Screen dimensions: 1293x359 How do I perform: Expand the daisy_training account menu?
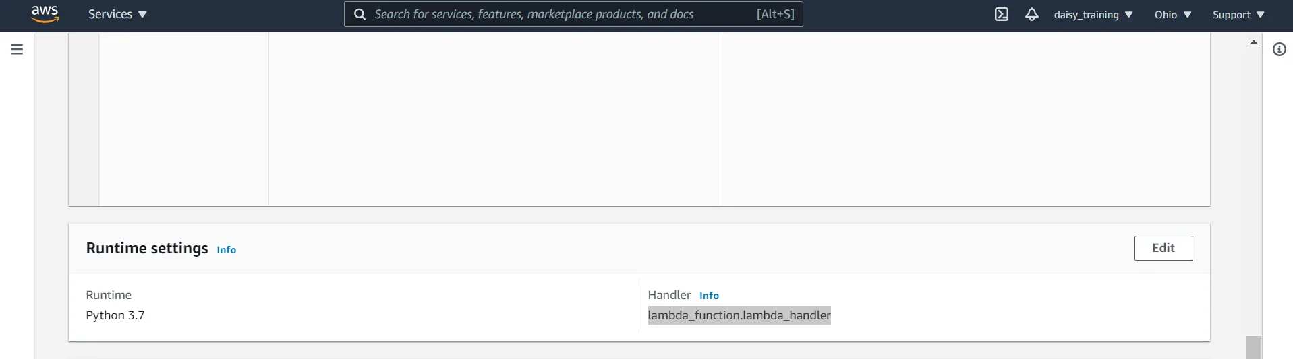click(x=1093, y=15)
